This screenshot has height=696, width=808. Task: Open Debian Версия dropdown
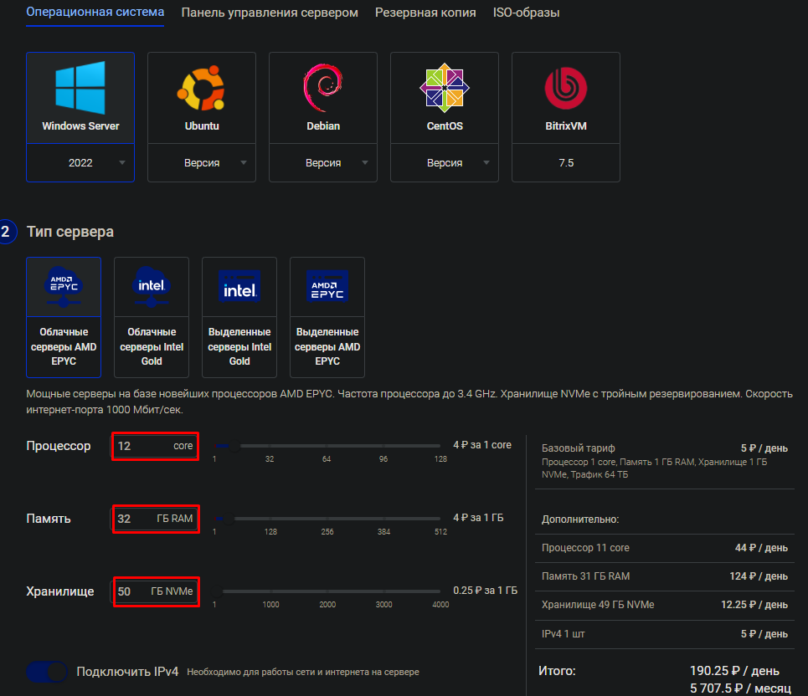323,162
